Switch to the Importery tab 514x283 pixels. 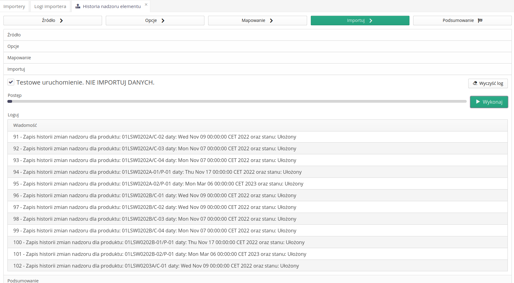[x=14, y=6]
